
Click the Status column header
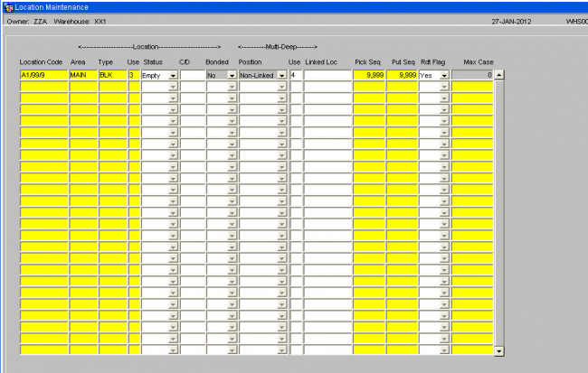[153, 62]
